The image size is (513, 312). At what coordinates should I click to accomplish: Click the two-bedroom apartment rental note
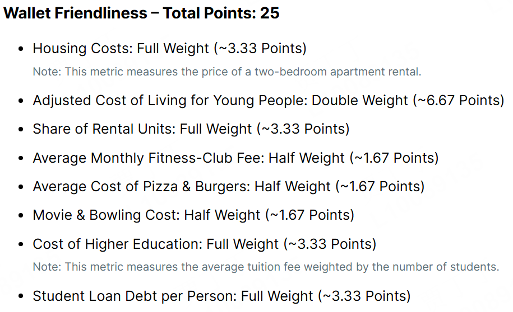pyautogui.click(x=227, y=72)
